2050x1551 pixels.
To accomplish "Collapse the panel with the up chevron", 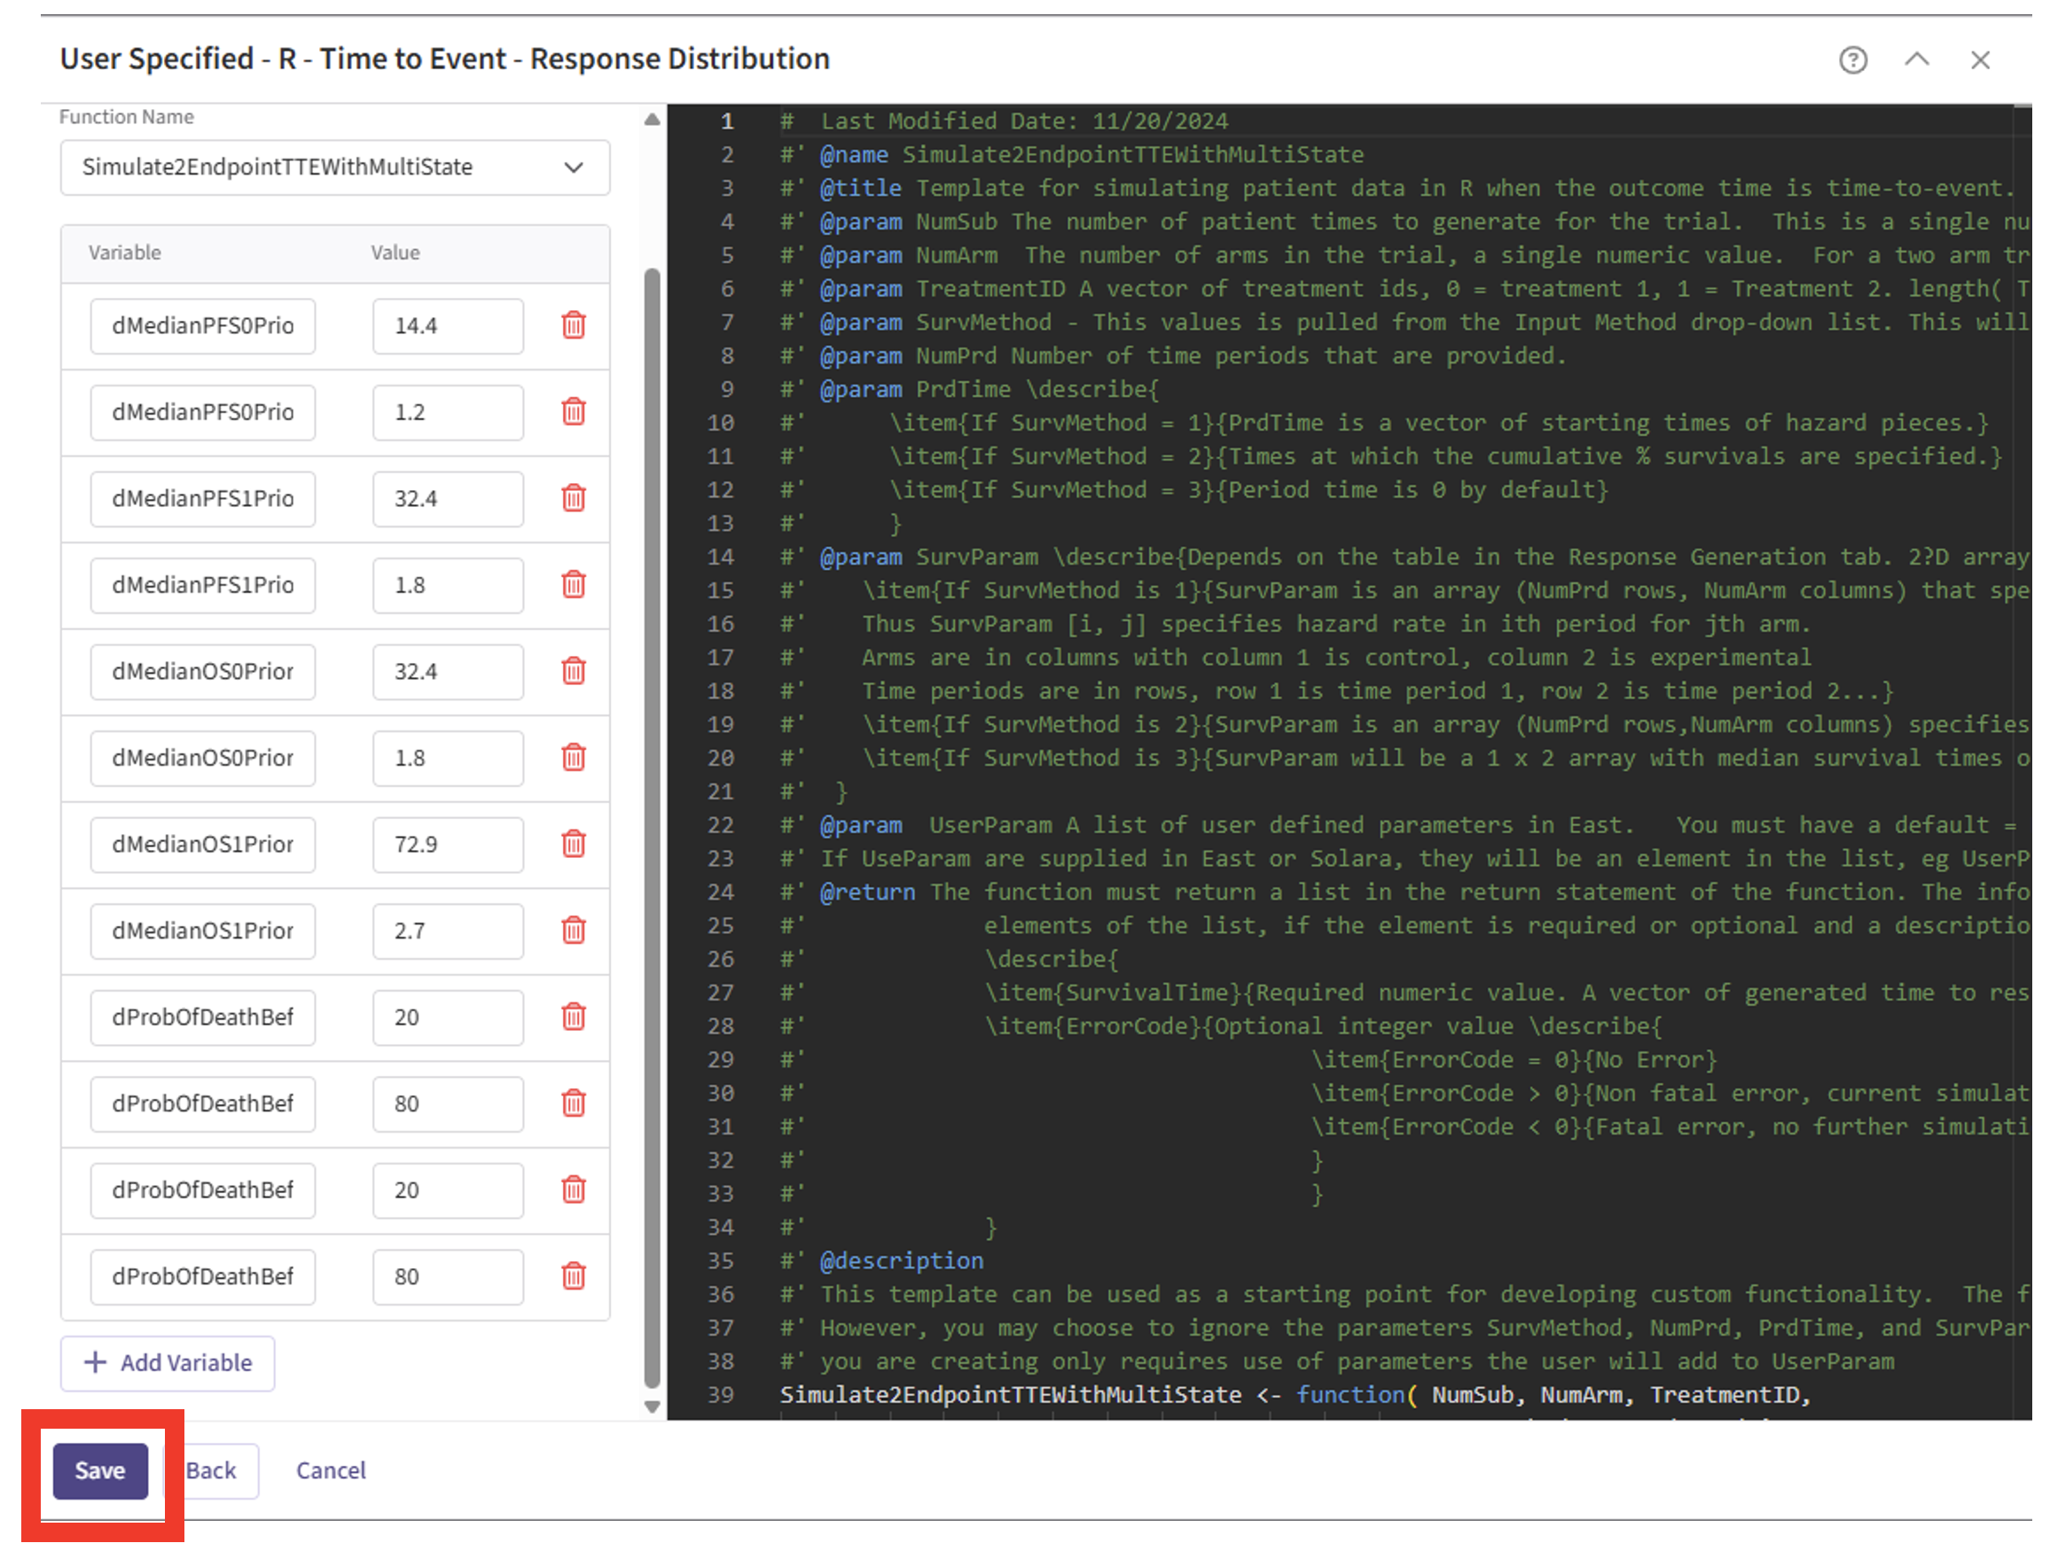I will tap(1916, 60).
